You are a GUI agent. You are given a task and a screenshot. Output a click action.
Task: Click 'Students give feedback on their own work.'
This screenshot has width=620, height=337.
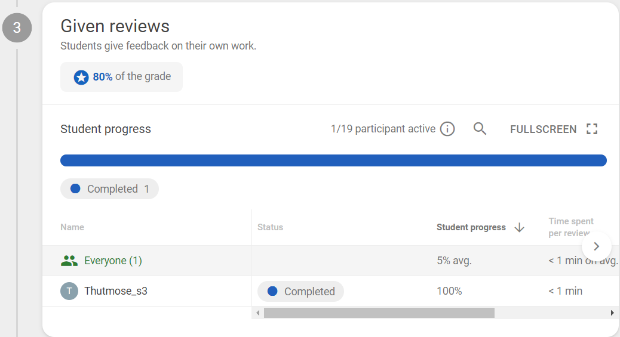tap(158, 46)
